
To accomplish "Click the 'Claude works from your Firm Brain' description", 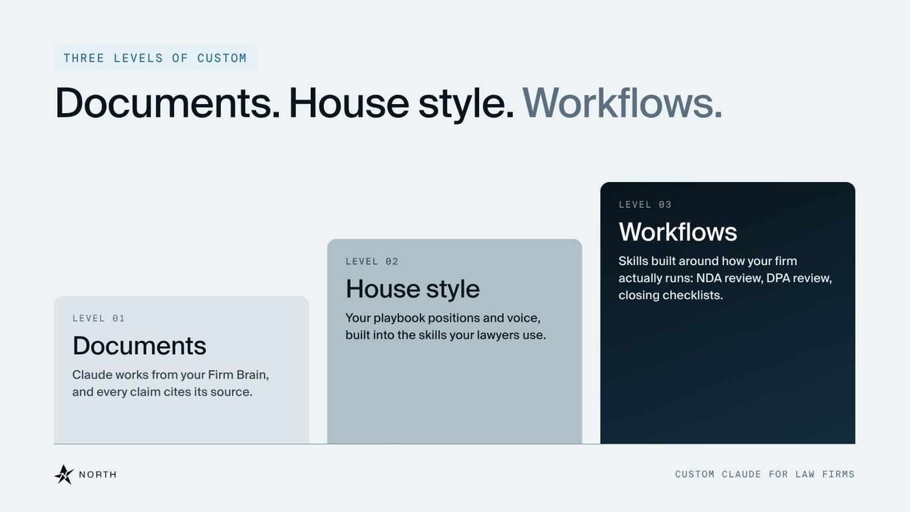I will pyautogui.click(x=170, y=383).
